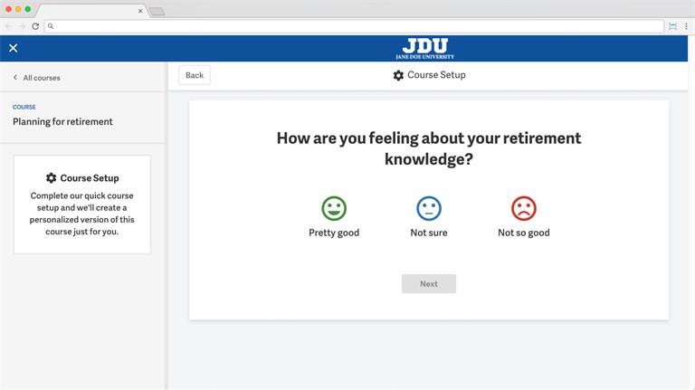Select the "Pretty good" answer label
This screenshot has width=695, height=390.
(x=334, y=233)
